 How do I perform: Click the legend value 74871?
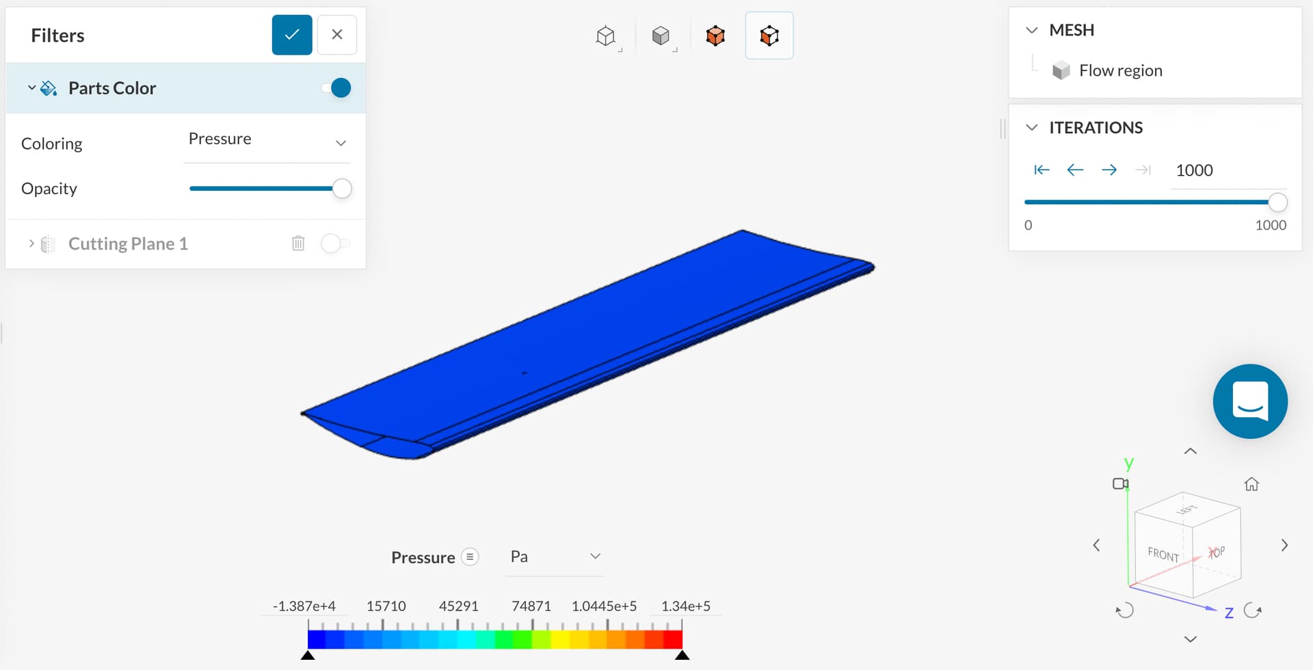531,606
